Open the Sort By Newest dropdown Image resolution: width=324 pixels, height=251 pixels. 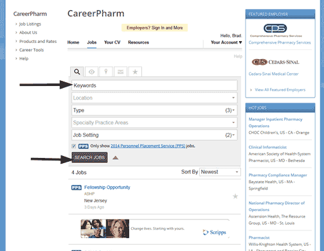point(220,172)
